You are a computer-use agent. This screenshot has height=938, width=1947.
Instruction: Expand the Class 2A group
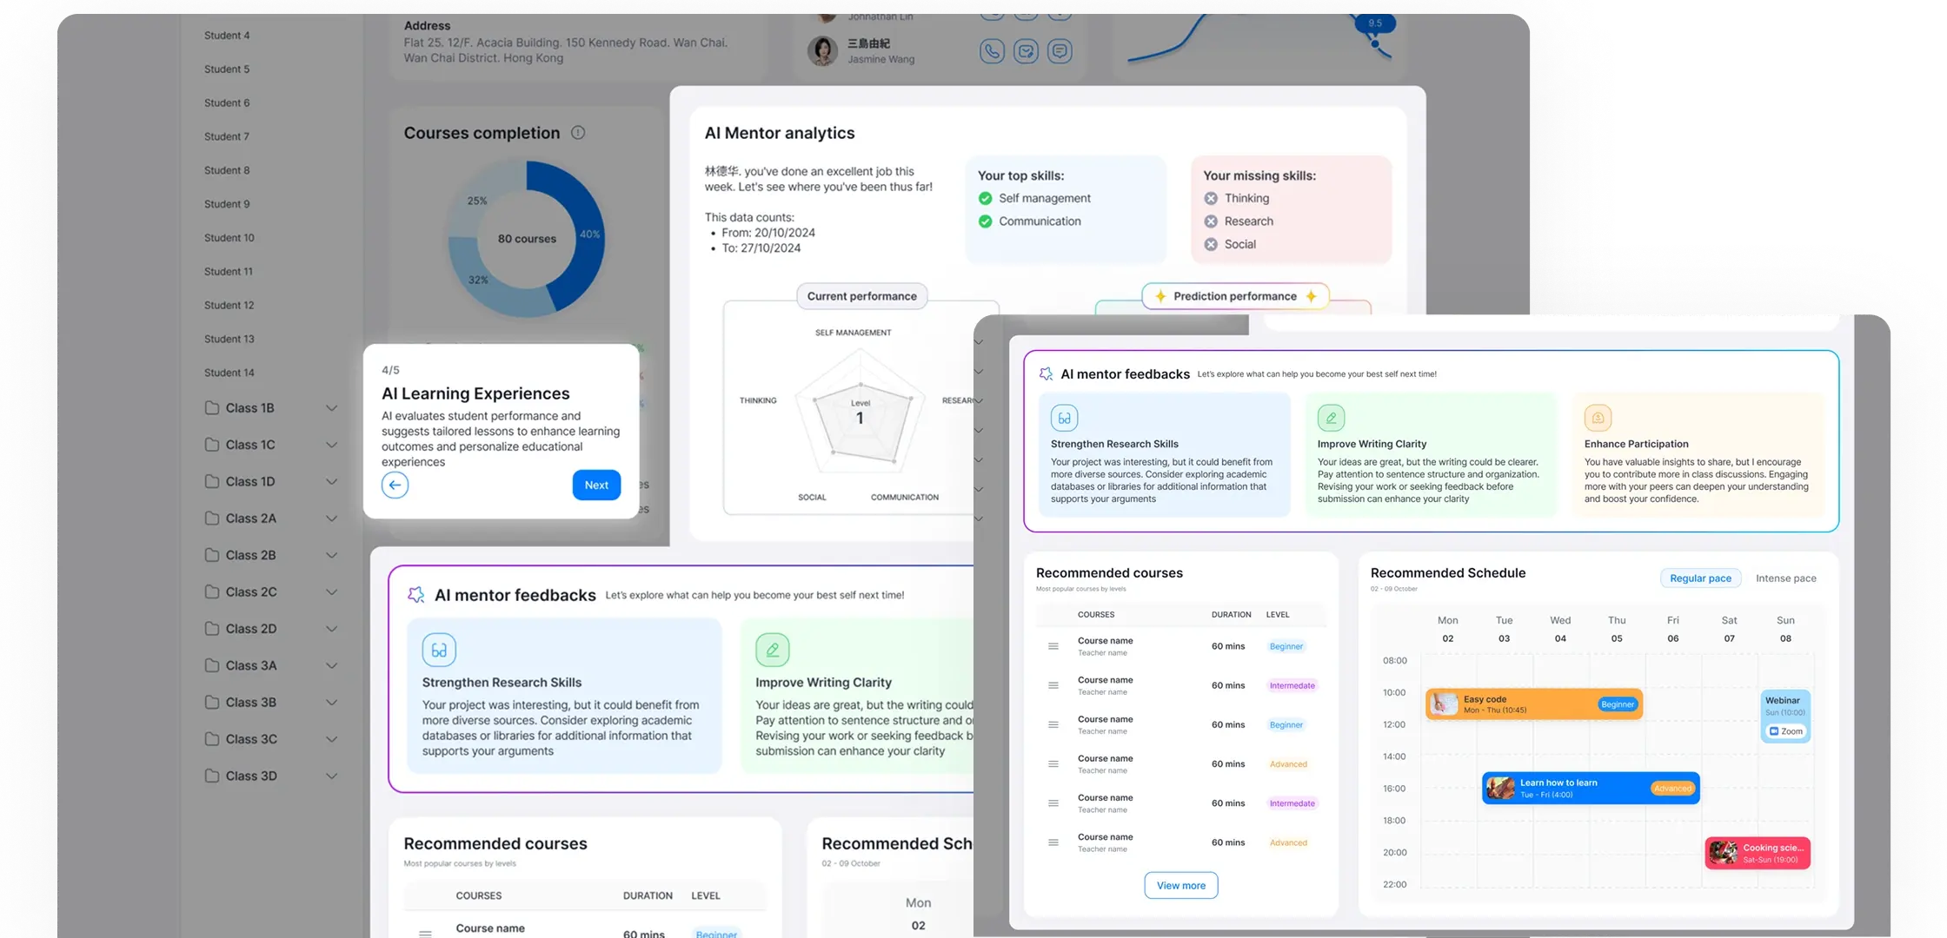pyautogui.click(x=331, y=519)
